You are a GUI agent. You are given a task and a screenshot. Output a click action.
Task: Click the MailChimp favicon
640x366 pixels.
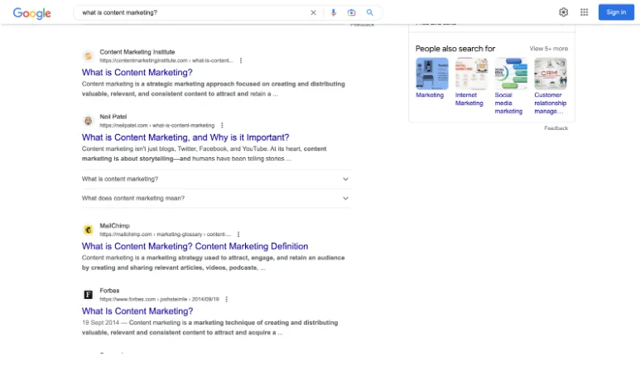[x=88, y=229]
